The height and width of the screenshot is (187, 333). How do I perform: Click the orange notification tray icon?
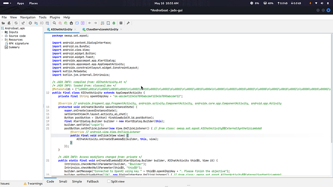pyautogui.click(x=310, y=3)
